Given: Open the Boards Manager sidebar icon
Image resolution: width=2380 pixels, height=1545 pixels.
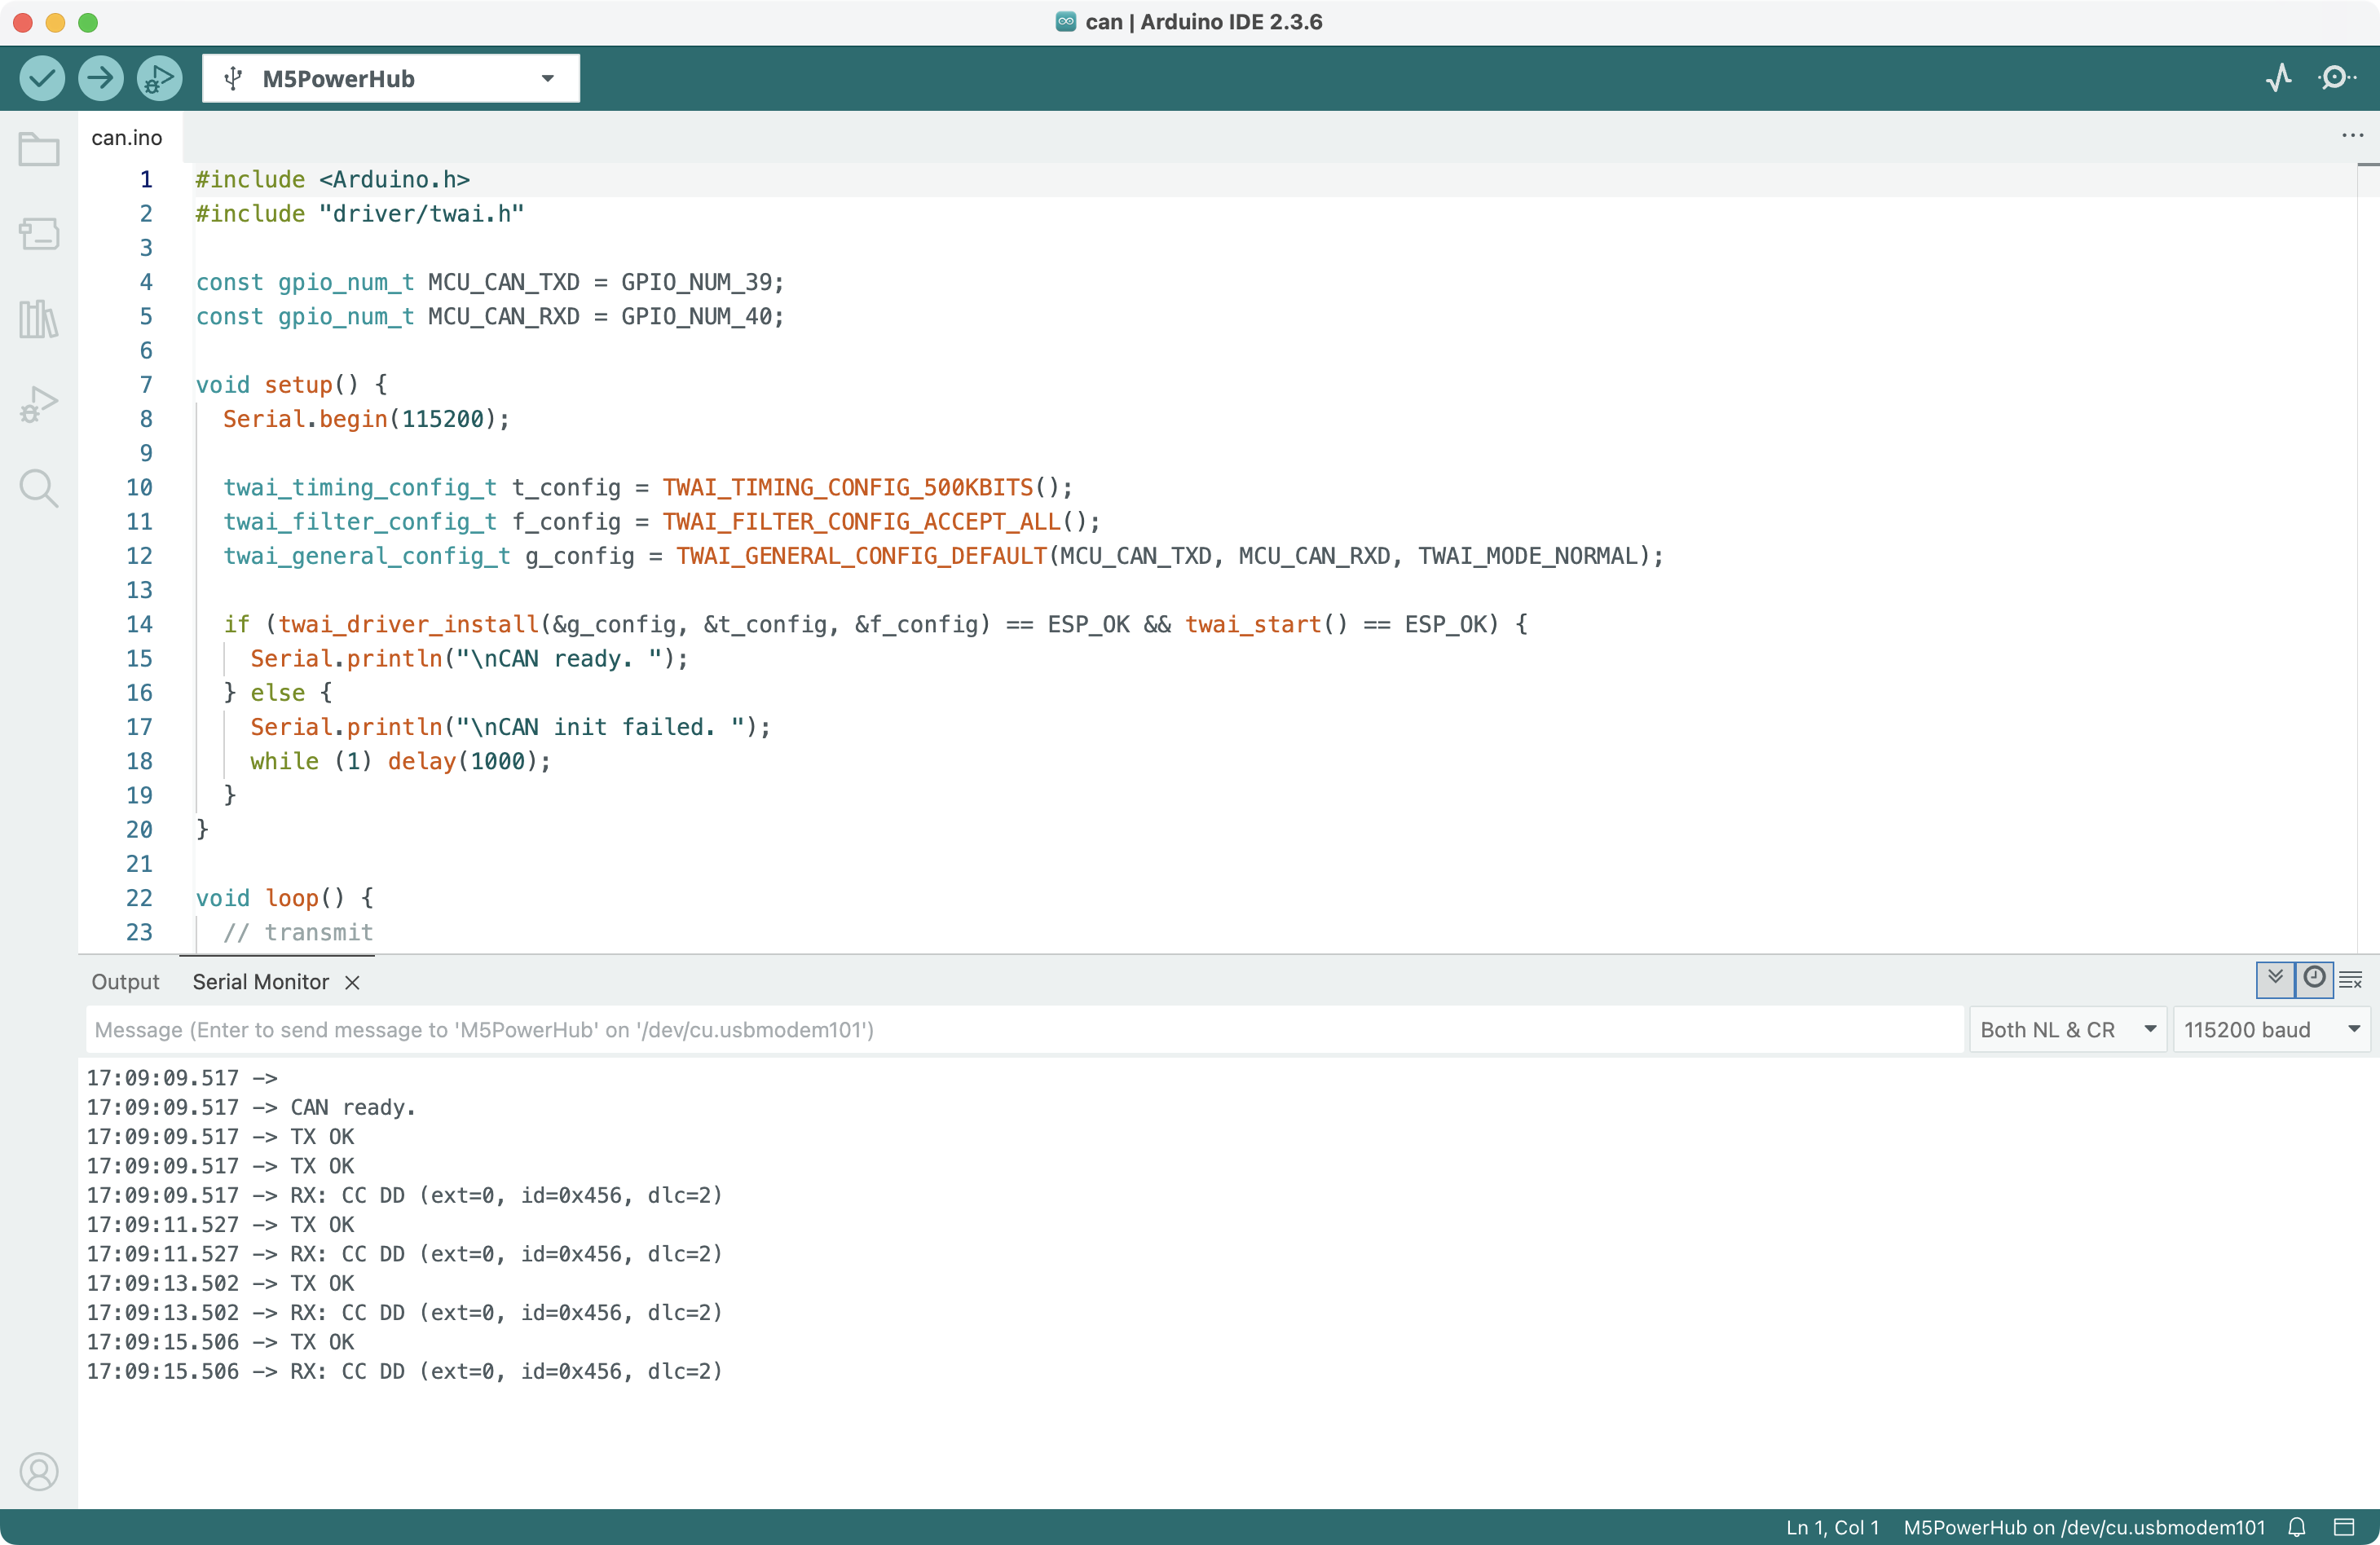Looking at the screenshot, I should 39,234.
